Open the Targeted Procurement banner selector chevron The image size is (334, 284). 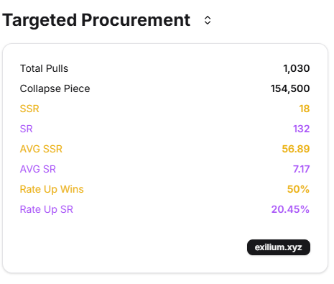click(x=208, y=20)
